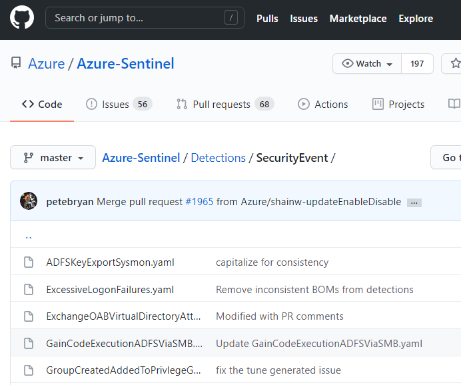Viewport: 461px width, 385px height.
Task: Click the Issues count badge 56
Action: point(143,104)
